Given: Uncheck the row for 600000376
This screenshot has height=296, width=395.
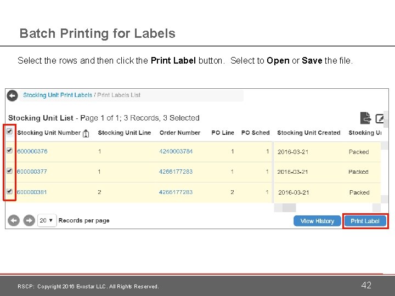Looking at the screenshot, I should tap(9, 151).
